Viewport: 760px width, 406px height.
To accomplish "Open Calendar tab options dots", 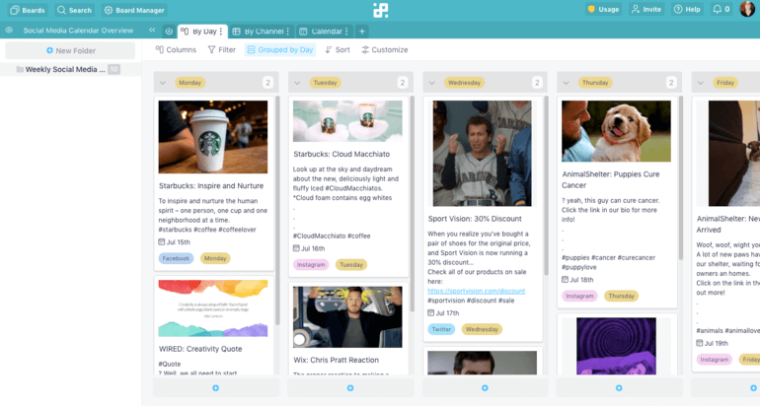I will pyautogui.click(x=346, y=32).
